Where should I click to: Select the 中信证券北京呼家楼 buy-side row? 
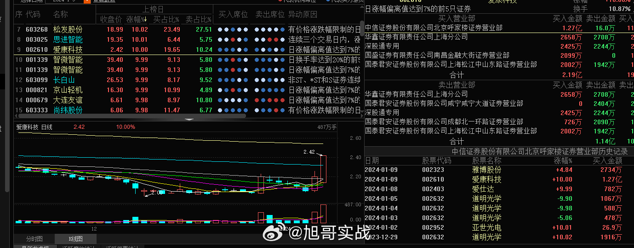[x=499, y=28]
